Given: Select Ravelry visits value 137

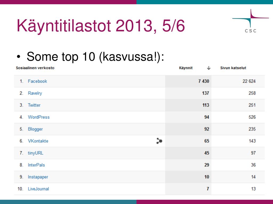Looking at the screenshot, I should point(206,93).
